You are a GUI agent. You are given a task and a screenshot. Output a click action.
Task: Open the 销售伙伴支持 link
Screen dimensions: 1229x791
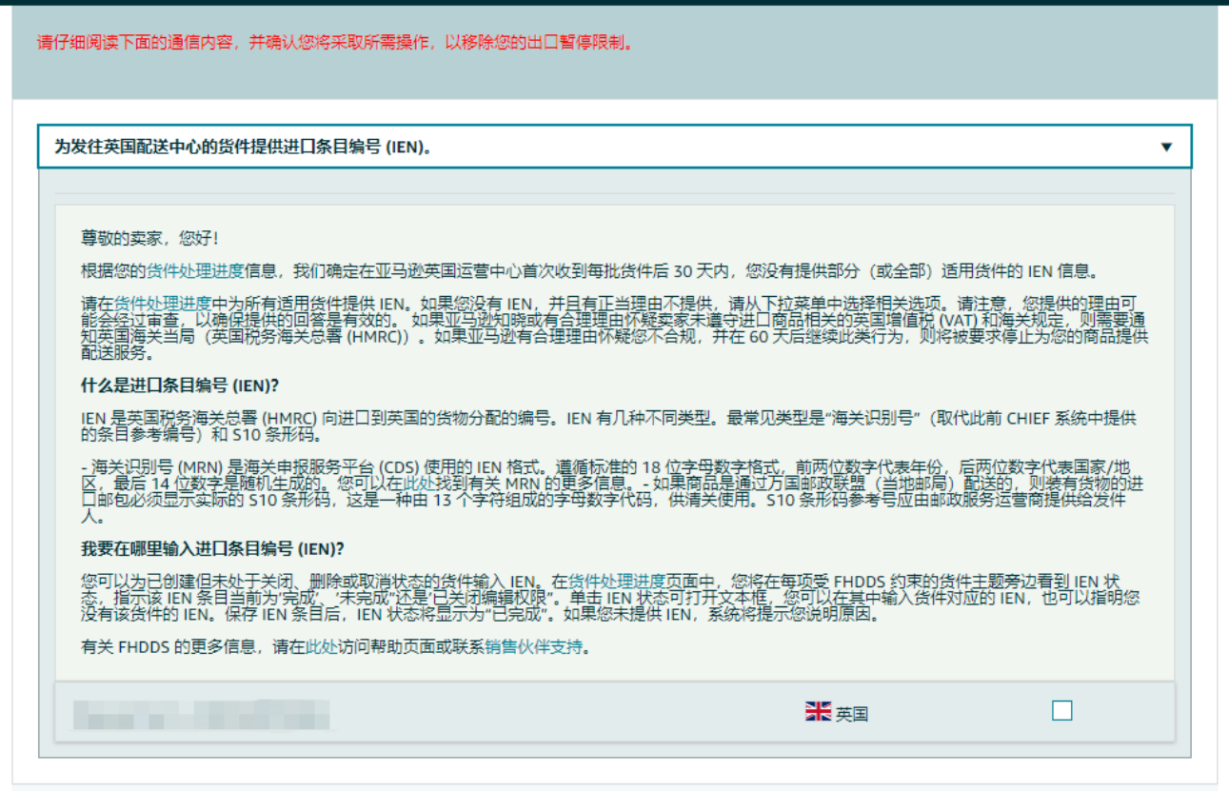click(x=533, y=648)
